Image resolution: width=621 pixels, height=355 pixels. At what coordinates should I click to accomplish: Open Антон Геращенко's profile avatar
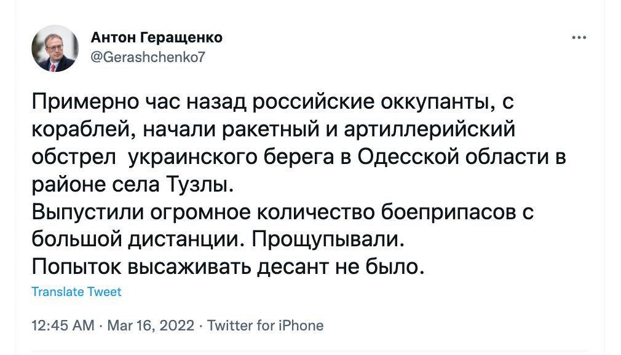coord(55,49)
